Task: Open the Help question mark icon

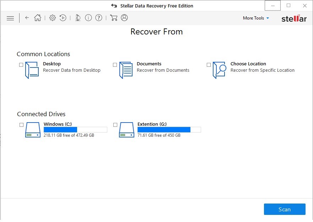Action: [x=99, y=18]
